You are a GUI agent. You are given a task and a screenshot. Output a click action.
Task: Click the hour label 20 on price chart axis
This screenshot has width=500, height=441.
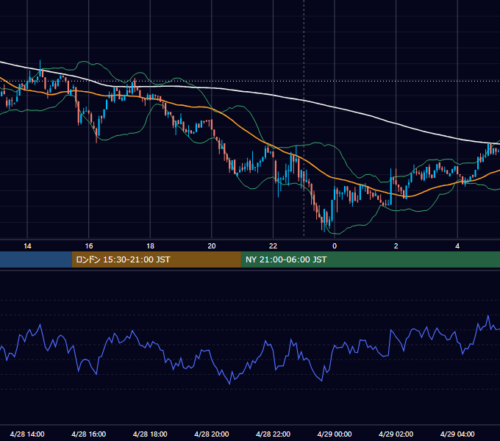click(212, 246)
